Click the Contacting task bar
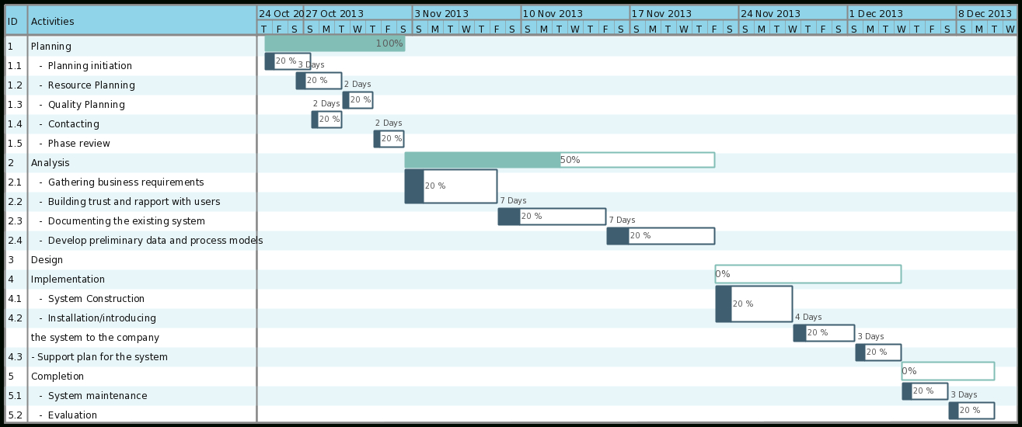The height and width of the screenshot is (427, 1022). click(326, 120)
